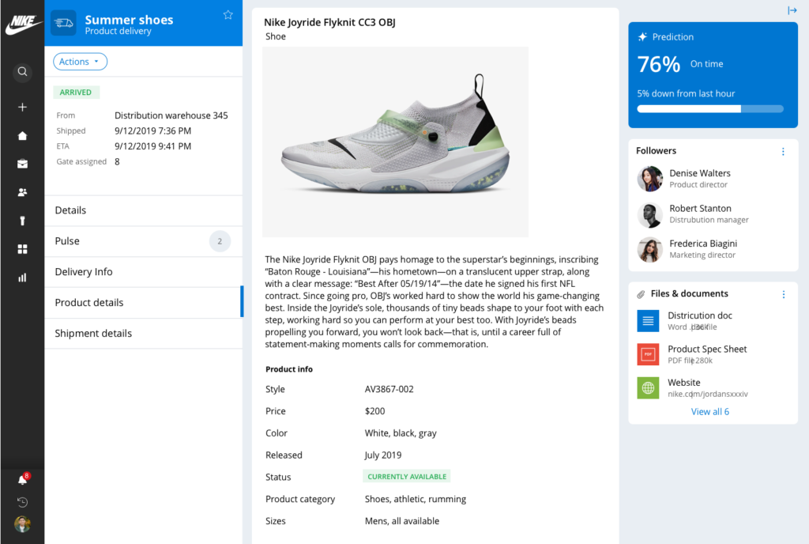Viewport: 809px width, 544px height.
Task: Click the Pulse count badge showing 2
Action: point(220,241)
